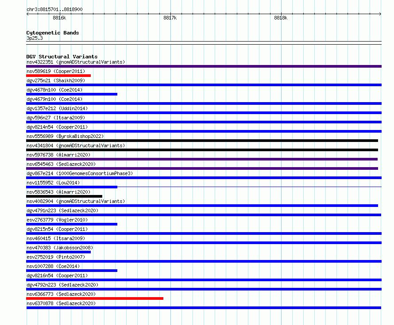This screenshot has width=394, height=325.
Task: Click the thick blue segment of nsv1155952
Action: 72,187
